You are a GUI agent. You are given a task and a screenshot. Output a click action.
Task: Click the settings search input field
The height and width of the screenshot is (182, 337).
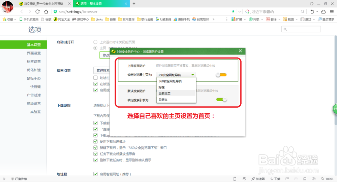[x=301, y=29]
